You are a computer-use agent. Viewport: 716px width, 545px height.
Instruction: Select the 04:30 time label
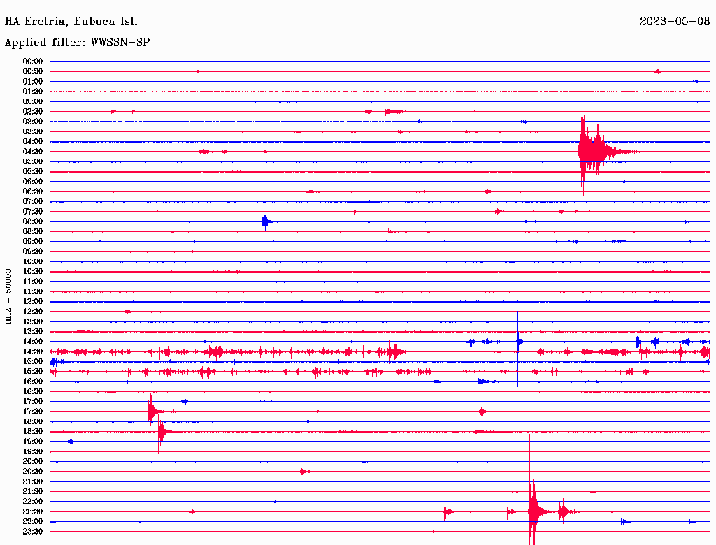pos(33,152)
